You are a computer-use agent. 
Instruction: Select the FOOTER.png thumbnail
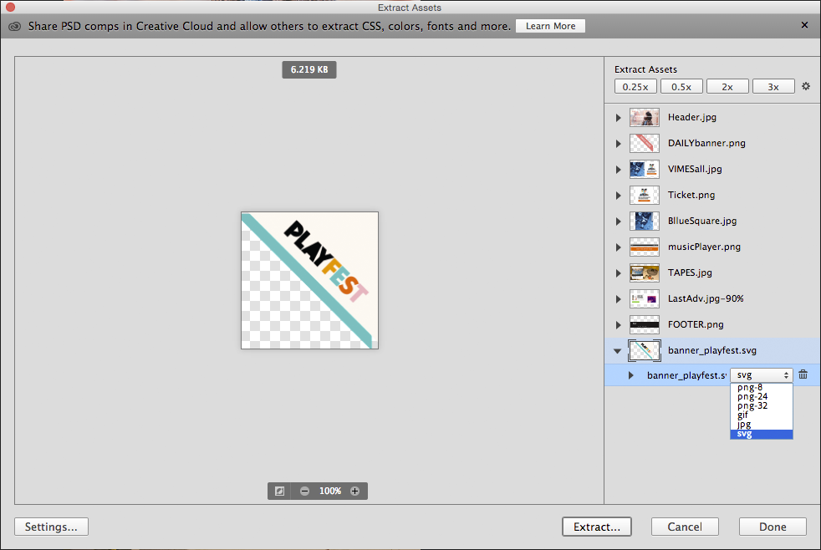coord(645,324)
